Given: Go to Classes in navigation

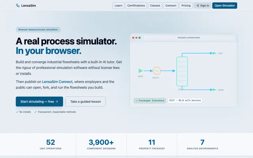Looking at the screenshot, I should [155, 6].
